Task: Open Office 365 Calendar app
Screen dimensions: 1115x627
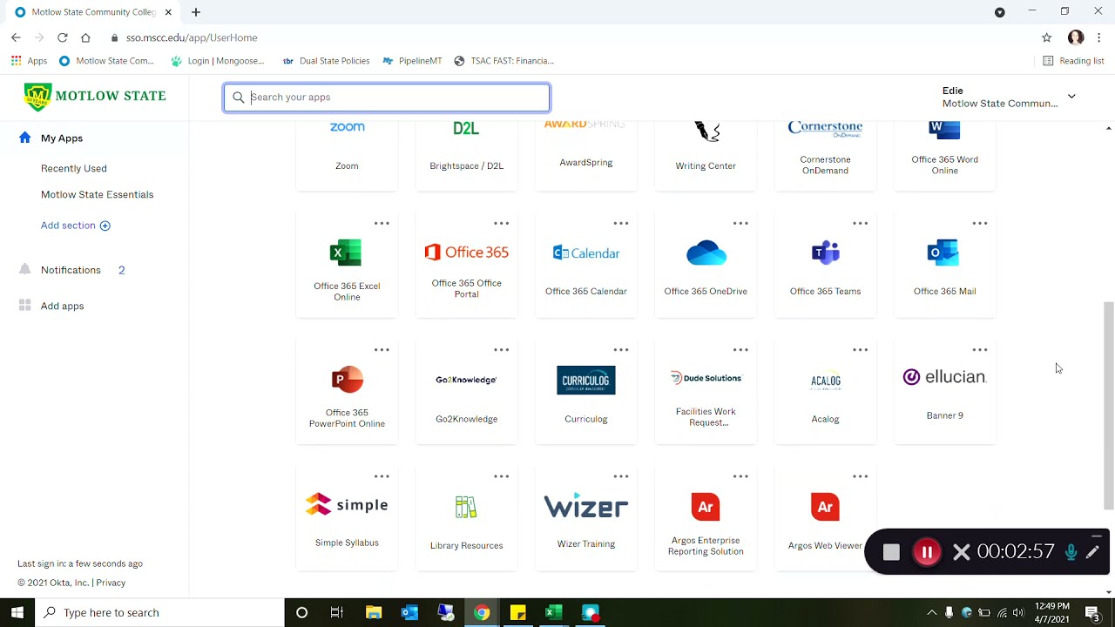Action: tap(585, 266)
